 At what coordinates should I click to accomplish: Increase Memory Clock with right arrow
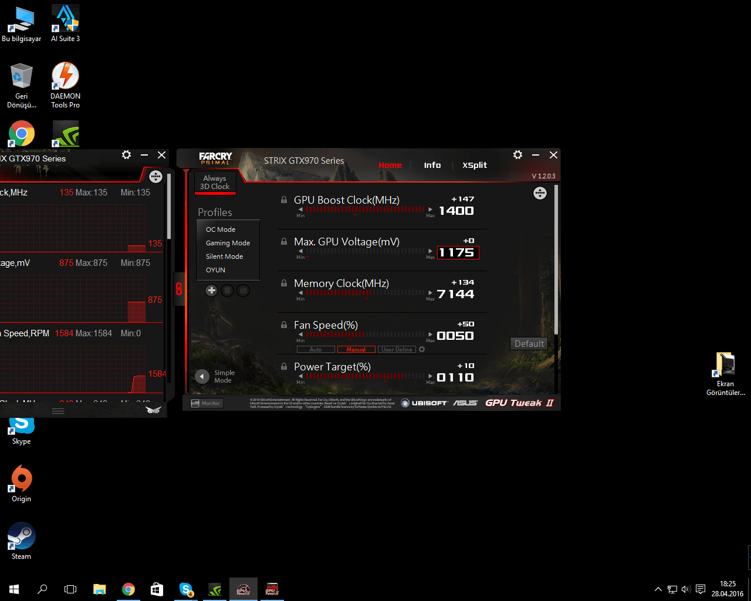(430, 293)
